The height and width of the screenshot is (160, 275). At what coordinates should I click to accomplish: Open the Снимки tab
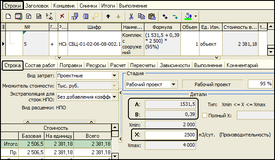click(88, 6)
